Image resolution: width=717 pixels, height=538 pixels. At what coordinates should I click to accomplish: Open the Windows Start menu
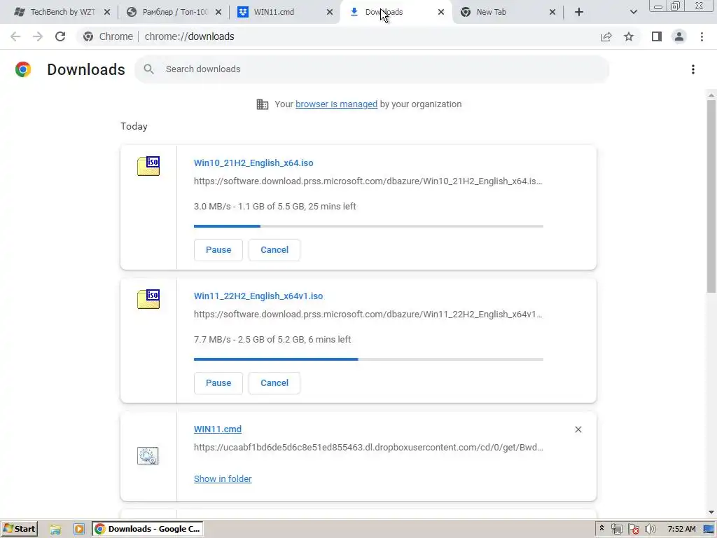point(19,529)
